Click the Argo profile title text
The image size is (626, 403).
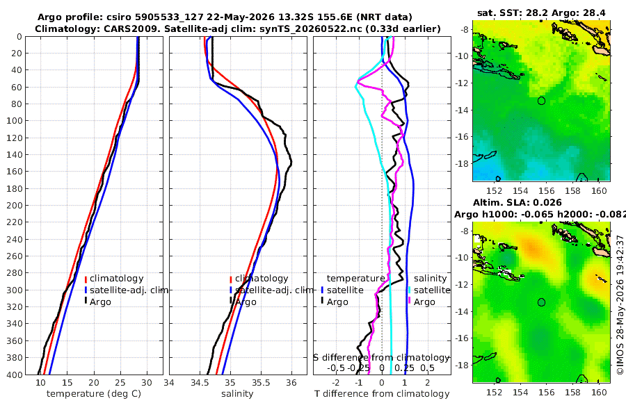tap(225, 17)
